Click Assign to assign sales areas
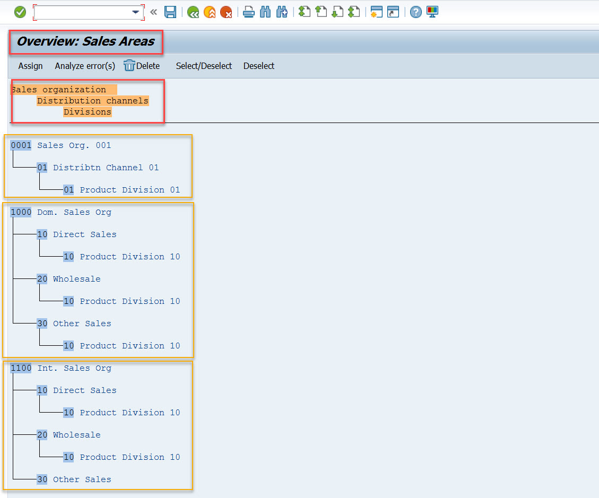 coord(30,66)
